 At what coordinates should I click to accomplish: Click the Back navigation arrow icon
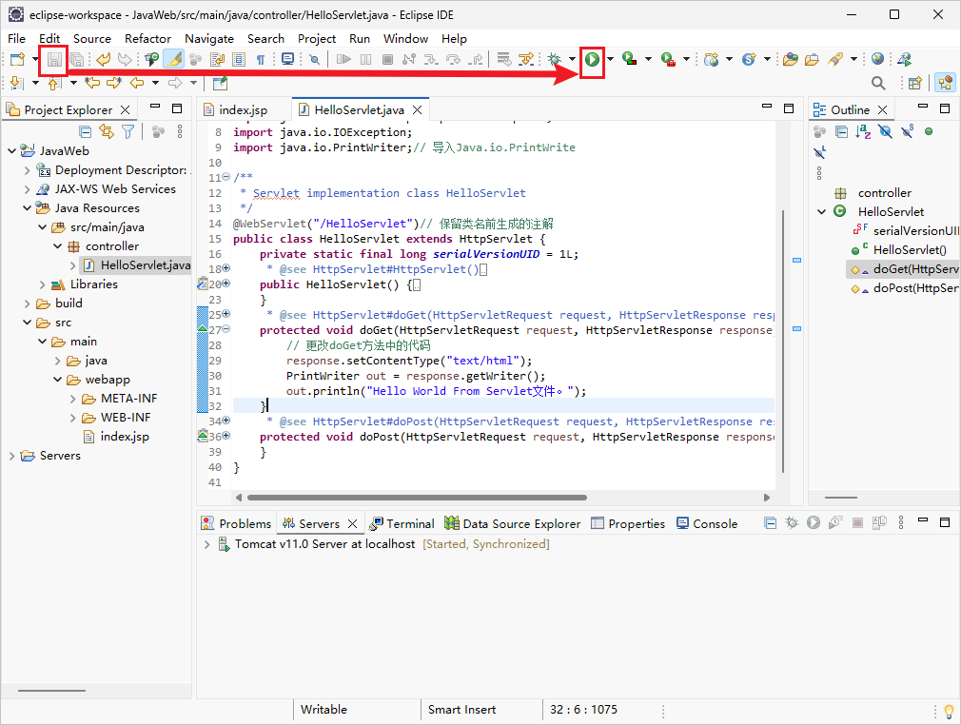click(137, 83)
